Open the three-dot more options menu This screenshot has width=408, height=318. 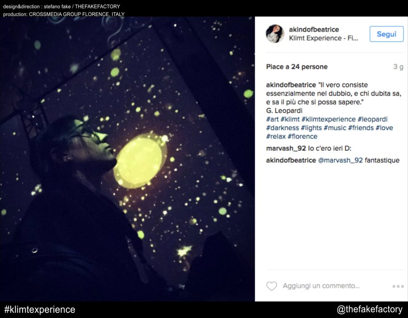click(x=398, y=286)
